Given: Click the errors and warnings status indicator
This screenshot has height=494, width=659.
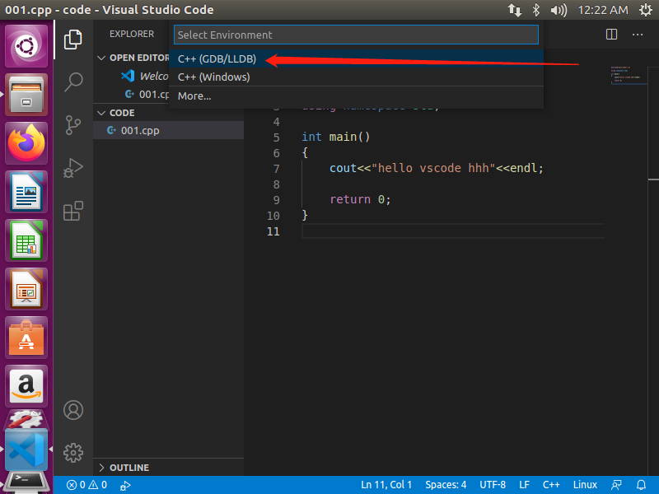Looking at the screenshot, I should coord(86,485).
